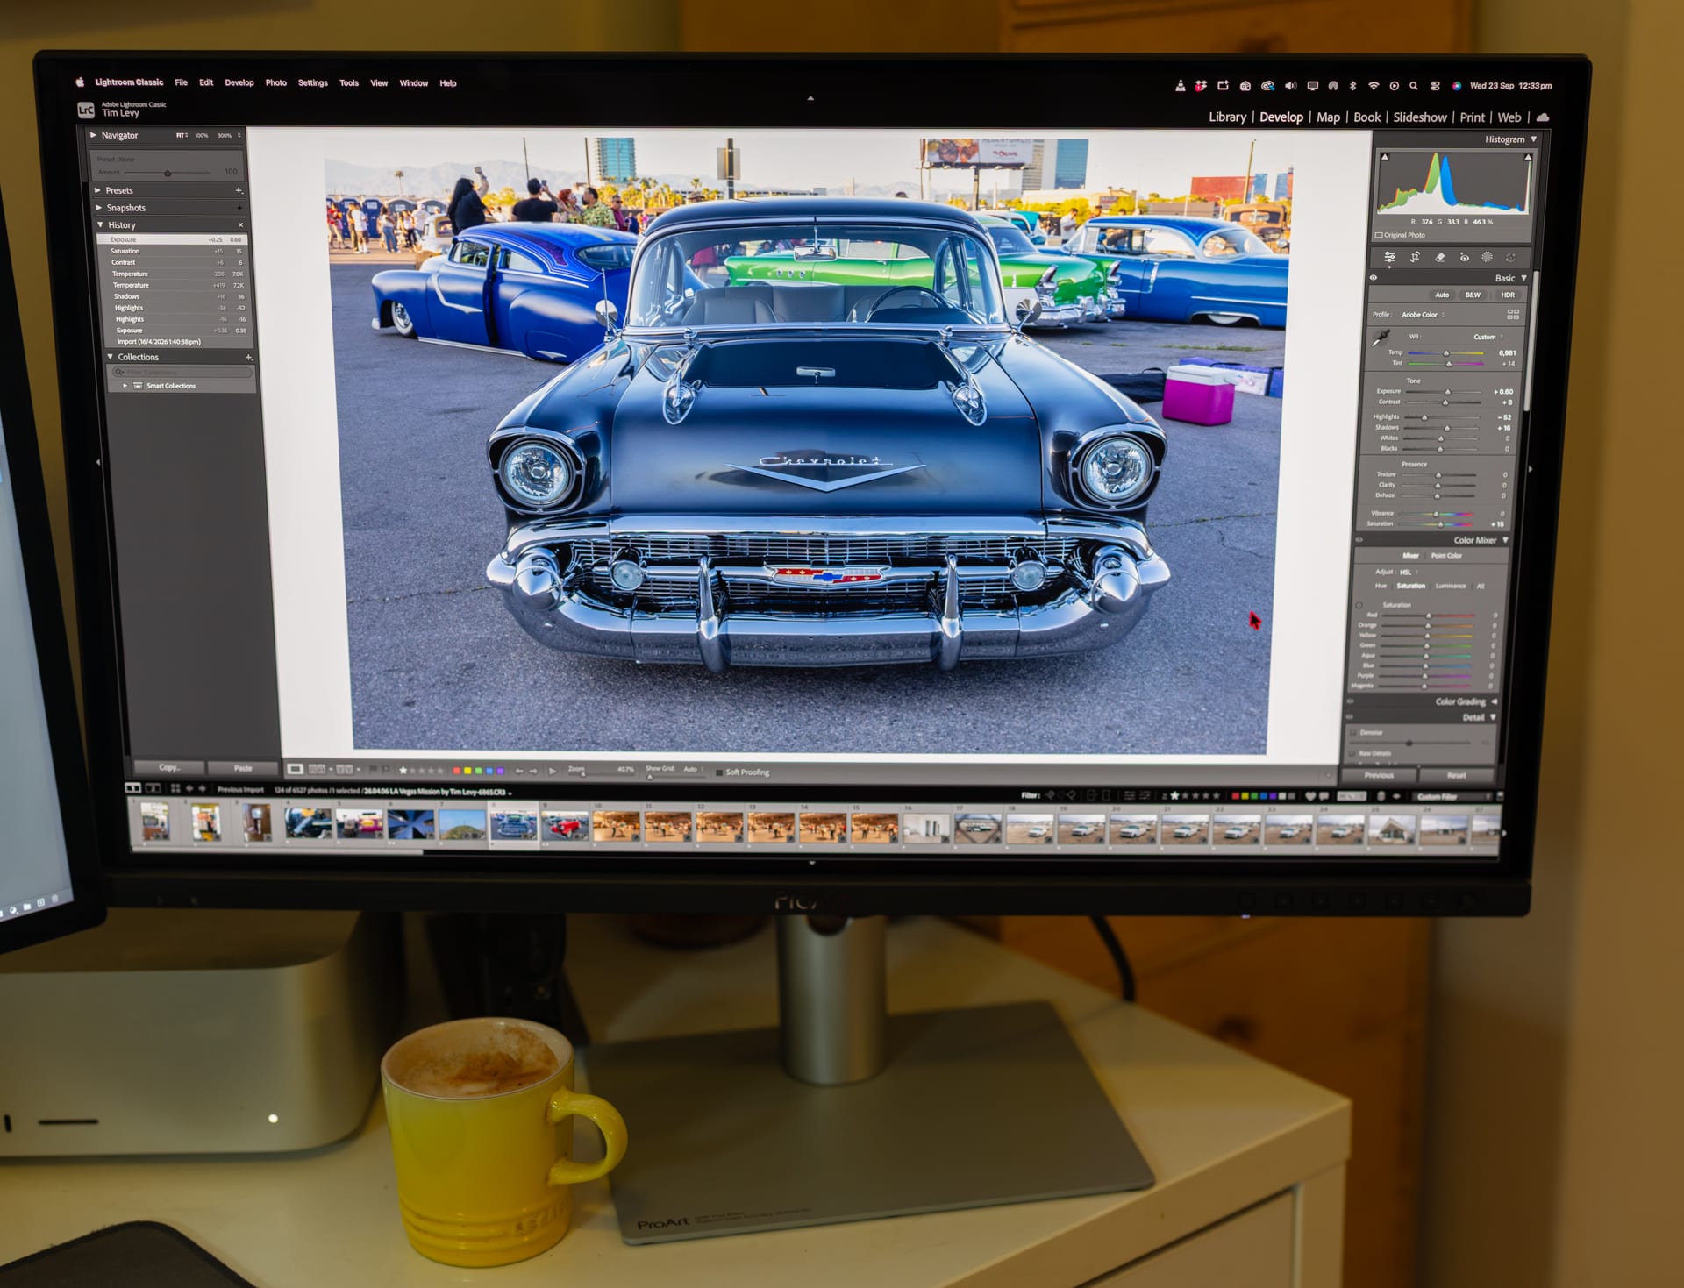Collapse the Basic panel
The width and height of the screenshot is (1684, 1288).
coord(1523,278)
